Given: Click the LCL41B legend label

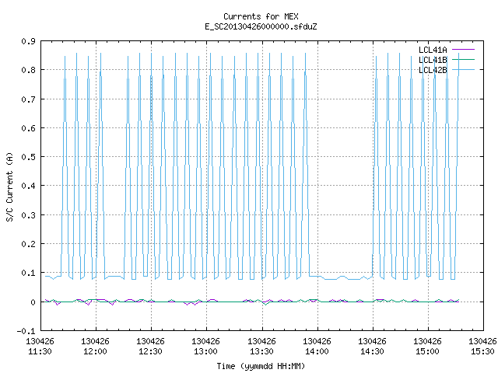Looking at the screenshot, I should tap(433, 60).
